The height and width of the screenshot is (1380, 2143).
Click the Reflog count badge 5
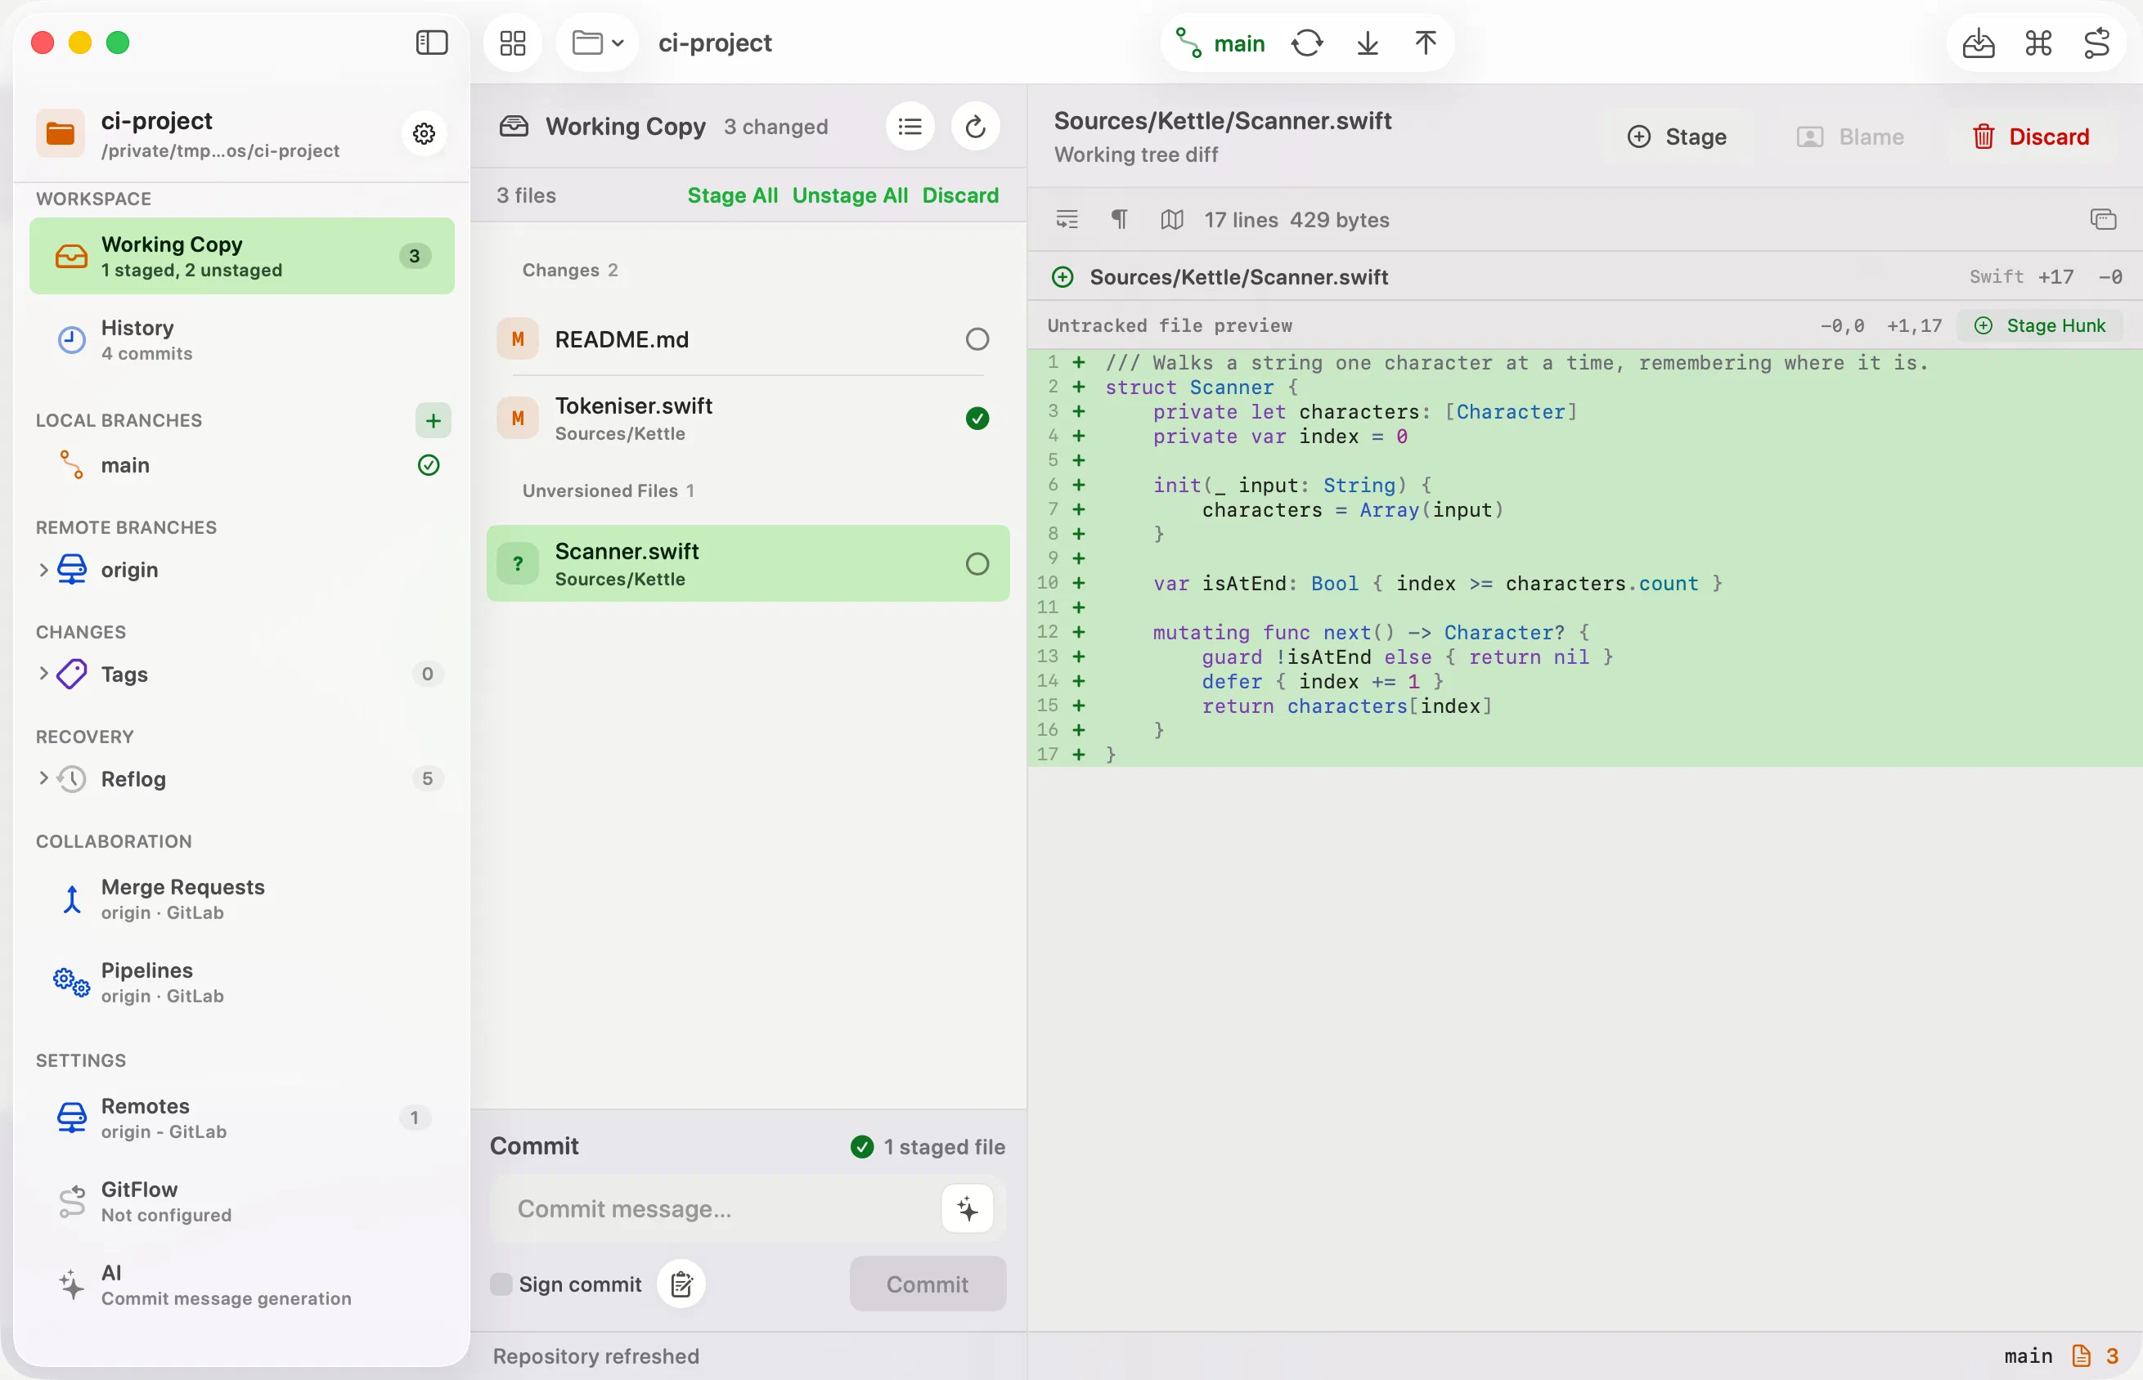click(x=428, y=779)
